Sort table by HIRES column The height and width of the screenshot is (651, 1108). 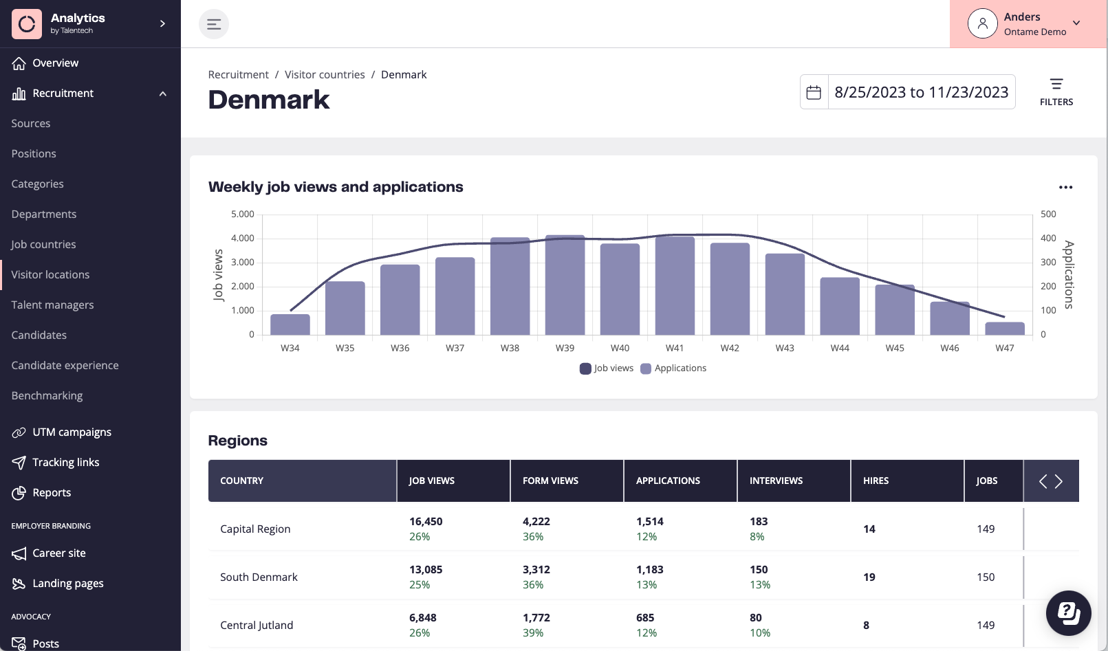tap(908, 481)
